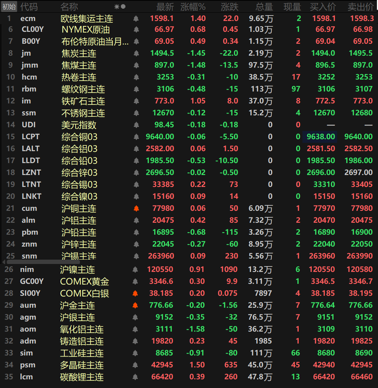Click the bell icon for 不锈钢主连
This screenshot has height=388, width=378.
tap(136, 113)
